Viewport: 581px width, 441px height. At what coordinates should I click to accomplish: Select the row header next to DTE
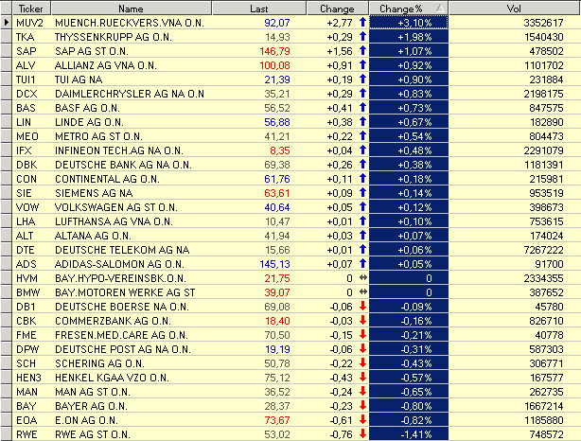click(7, 250)
